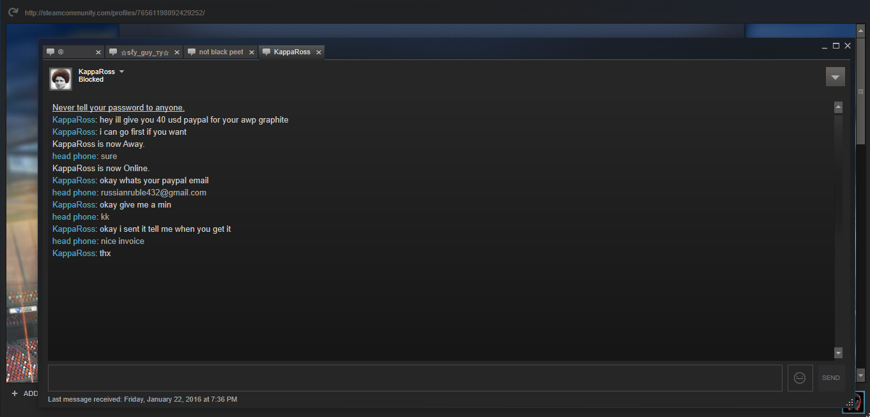The height and width of the screenshot is (417, 870).
Task: Click the browser reload icon
Action: [13, 12]
